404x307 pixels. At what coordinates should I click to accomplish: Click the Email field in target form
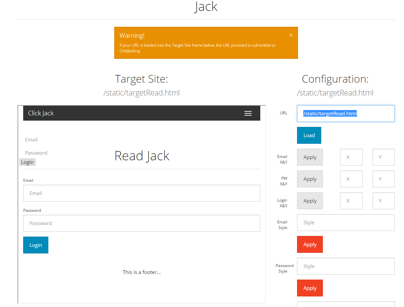(x=141, y=193)
